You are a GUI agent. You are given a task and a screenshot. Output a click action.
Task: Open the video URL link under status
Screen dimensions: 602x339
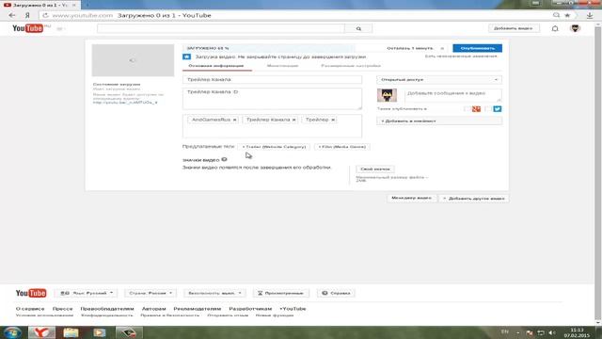[125, 103]
